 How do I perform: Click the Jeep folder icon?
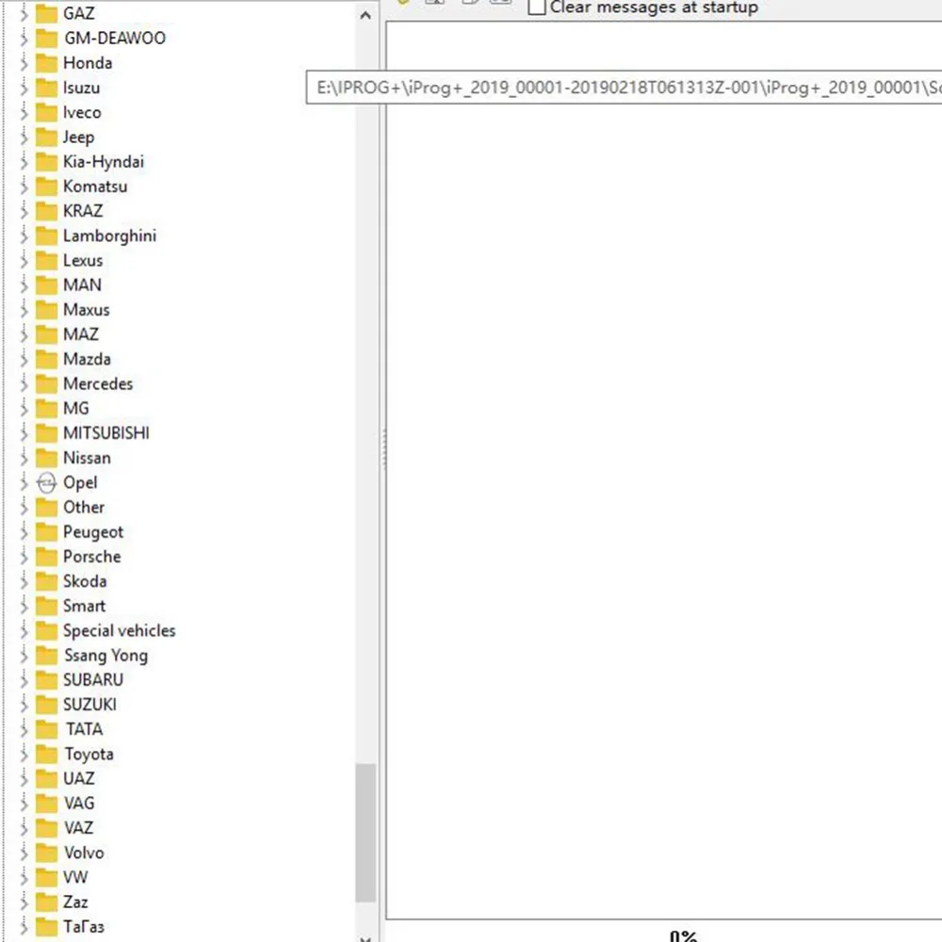(46, 137)
